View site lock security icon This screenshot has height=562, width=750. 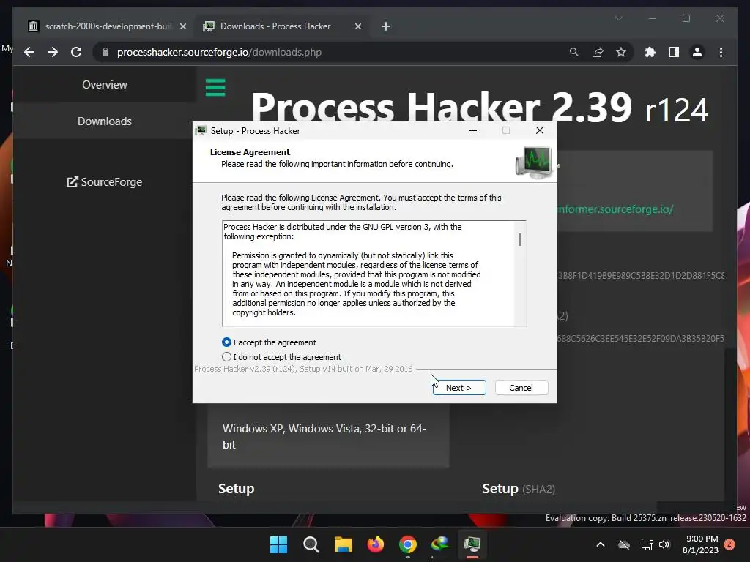click(x=105, y=52)
